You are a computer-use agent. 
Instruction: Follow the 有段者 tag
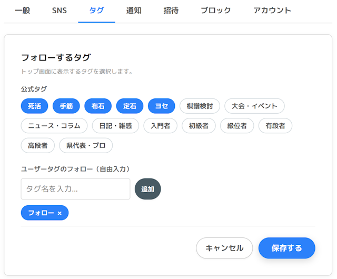pos(275,126)
